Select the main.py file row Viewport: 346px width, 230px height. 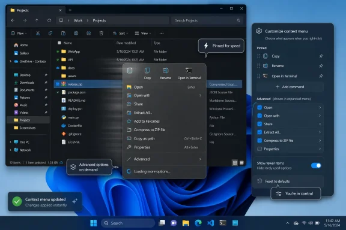coord(148,117)
